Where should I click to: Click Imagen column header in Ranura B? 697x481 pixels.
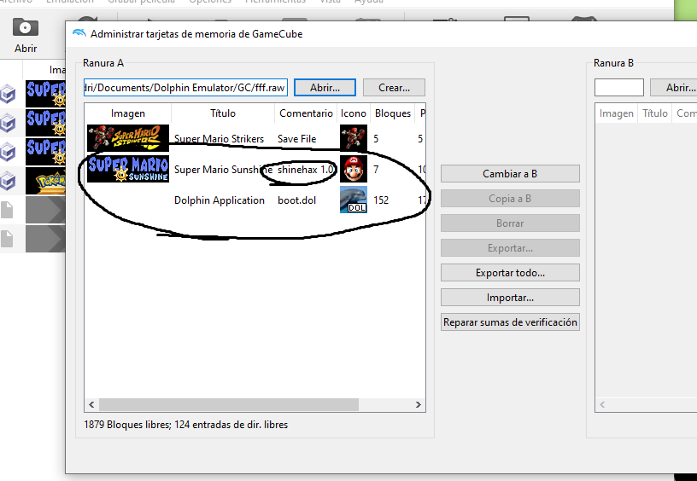pos(616,113)
